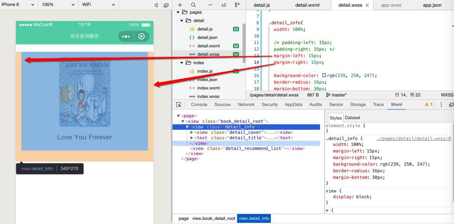
Task: Open the Security devtools tab
Action: (x=270, y=104)
